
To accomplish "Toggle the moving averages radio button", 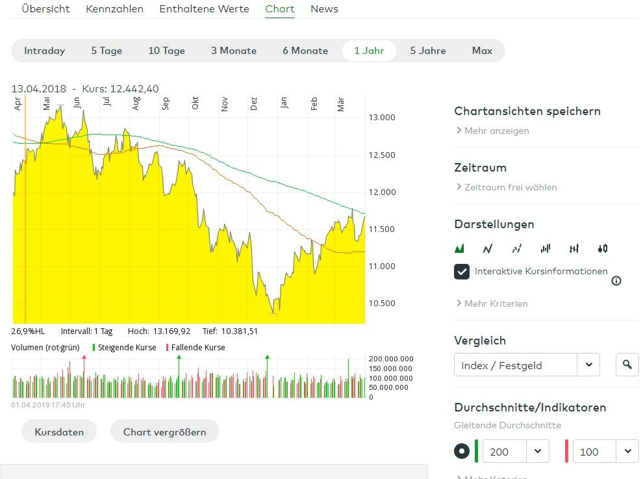I will 462,451.
